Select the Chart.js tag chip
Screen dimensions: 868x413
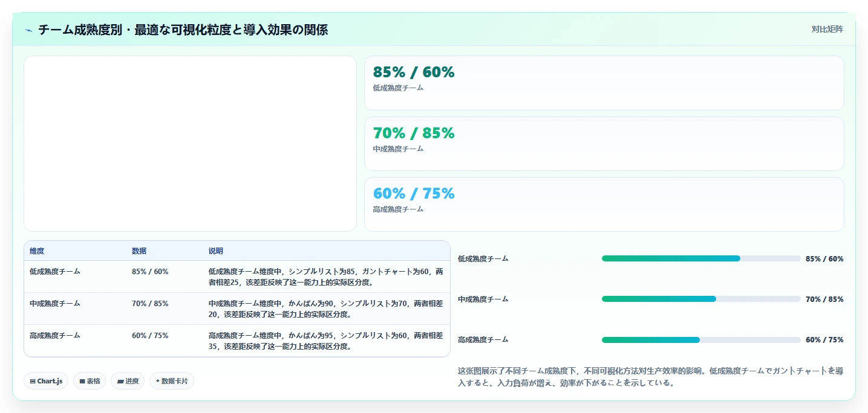[x=46, y=381]
